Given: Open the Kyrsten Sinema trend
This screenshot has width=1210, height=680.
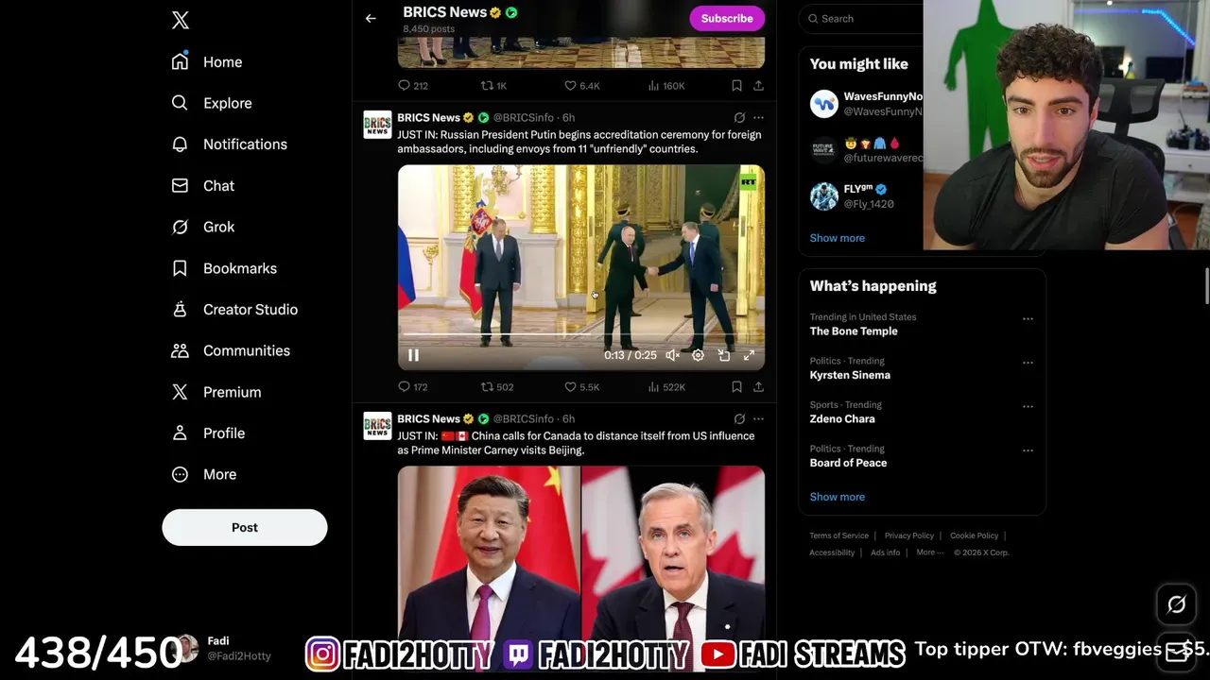Looking at the screenshot, I should pyautogui.click(x=850, y=375).
